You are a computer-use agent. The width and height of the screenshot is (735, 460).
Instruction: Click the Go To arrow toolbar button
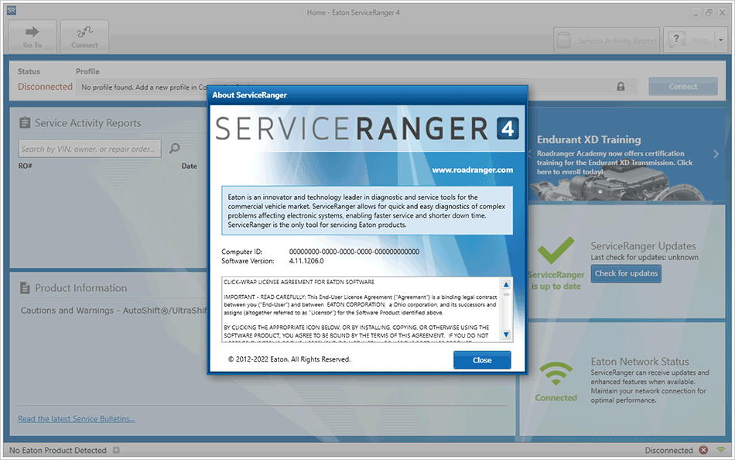[32, 36]
